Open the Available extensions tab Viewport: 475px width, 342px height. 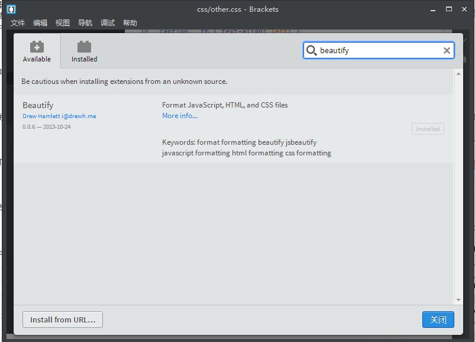pos(37,51)
